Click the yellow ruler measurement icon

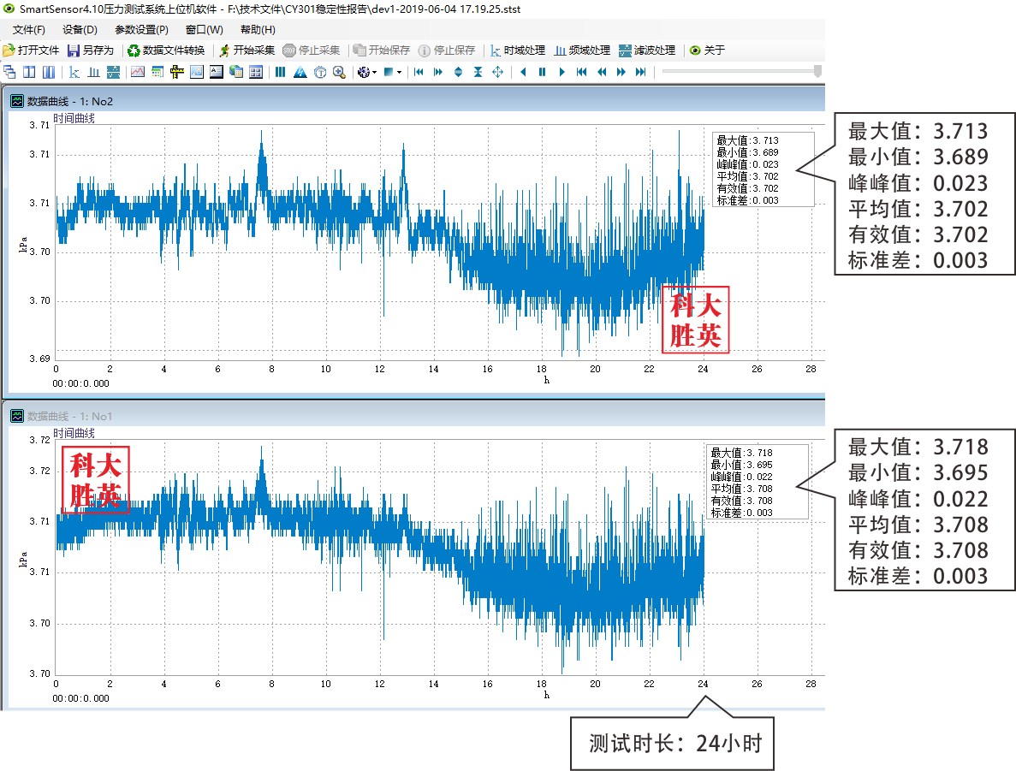(x=177, y=73)
